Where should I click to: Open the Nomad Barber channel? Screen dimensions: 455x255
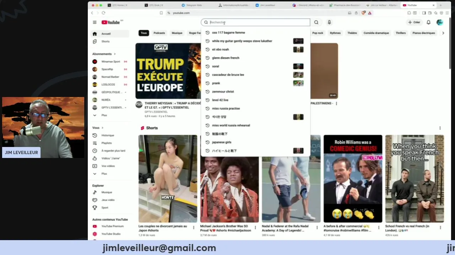[x=110, y=77]
